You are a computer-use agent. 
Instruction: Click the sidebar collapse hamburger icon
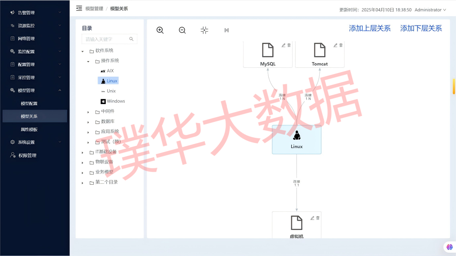[x=79, y=8]
